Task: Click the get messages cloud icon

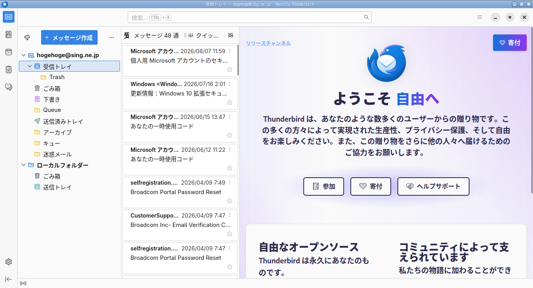Action: [x=27, y=38]
